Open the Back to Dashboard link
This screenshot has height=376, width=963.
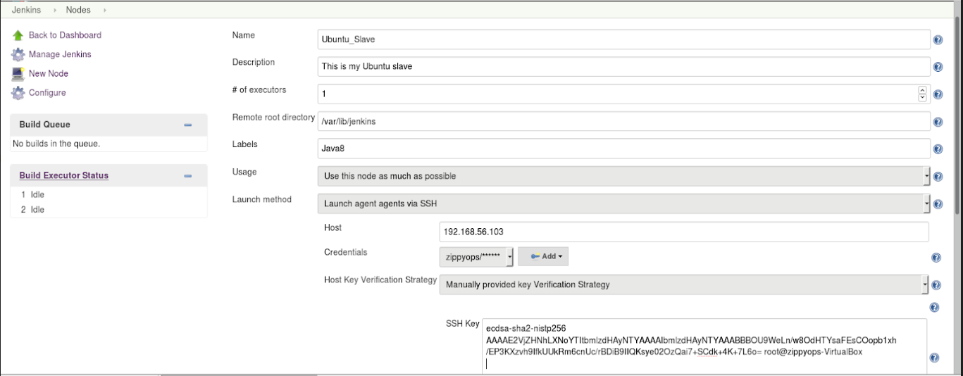65,35
